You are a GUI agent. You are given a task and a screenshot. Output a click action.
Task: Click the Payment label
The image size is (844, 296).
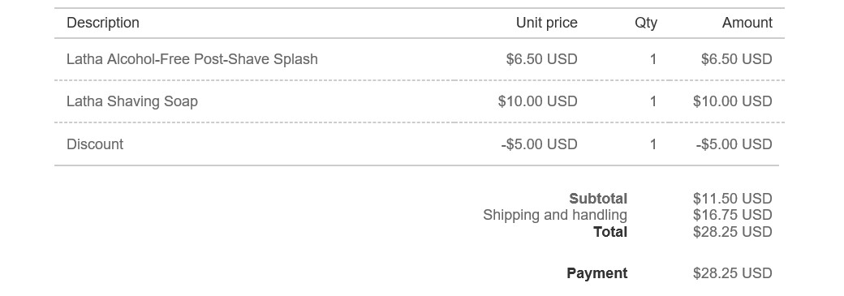(597, 273)
